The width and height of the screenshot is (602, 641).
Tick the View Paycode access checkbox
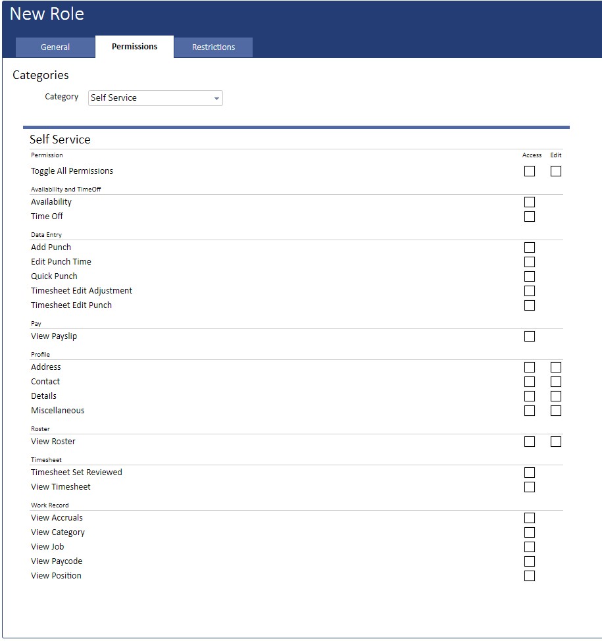tap(529, 561)
